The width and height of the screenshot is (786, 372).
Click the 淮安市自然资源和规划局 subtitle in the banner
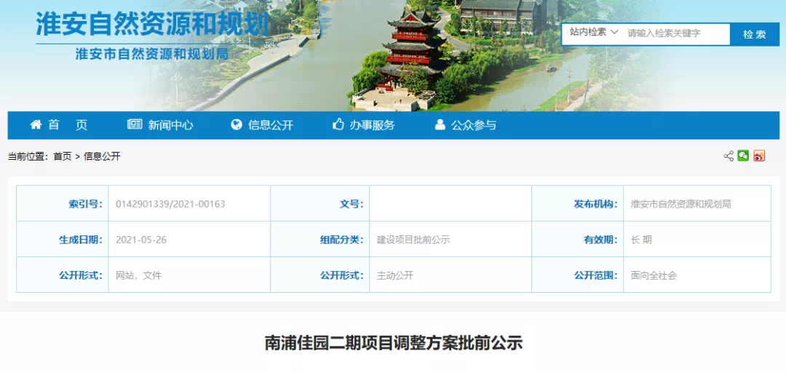pyautogui.click(x=152, y=54)
